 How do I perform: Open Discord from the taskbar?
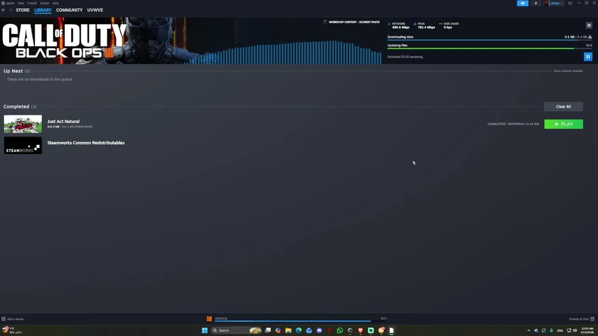pyautogui.click(x=319, y=330)
